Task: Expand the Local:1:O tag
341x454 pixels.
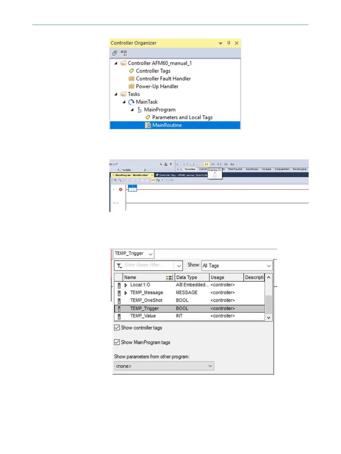Action: pyautogui.click(x=126, y=285)
